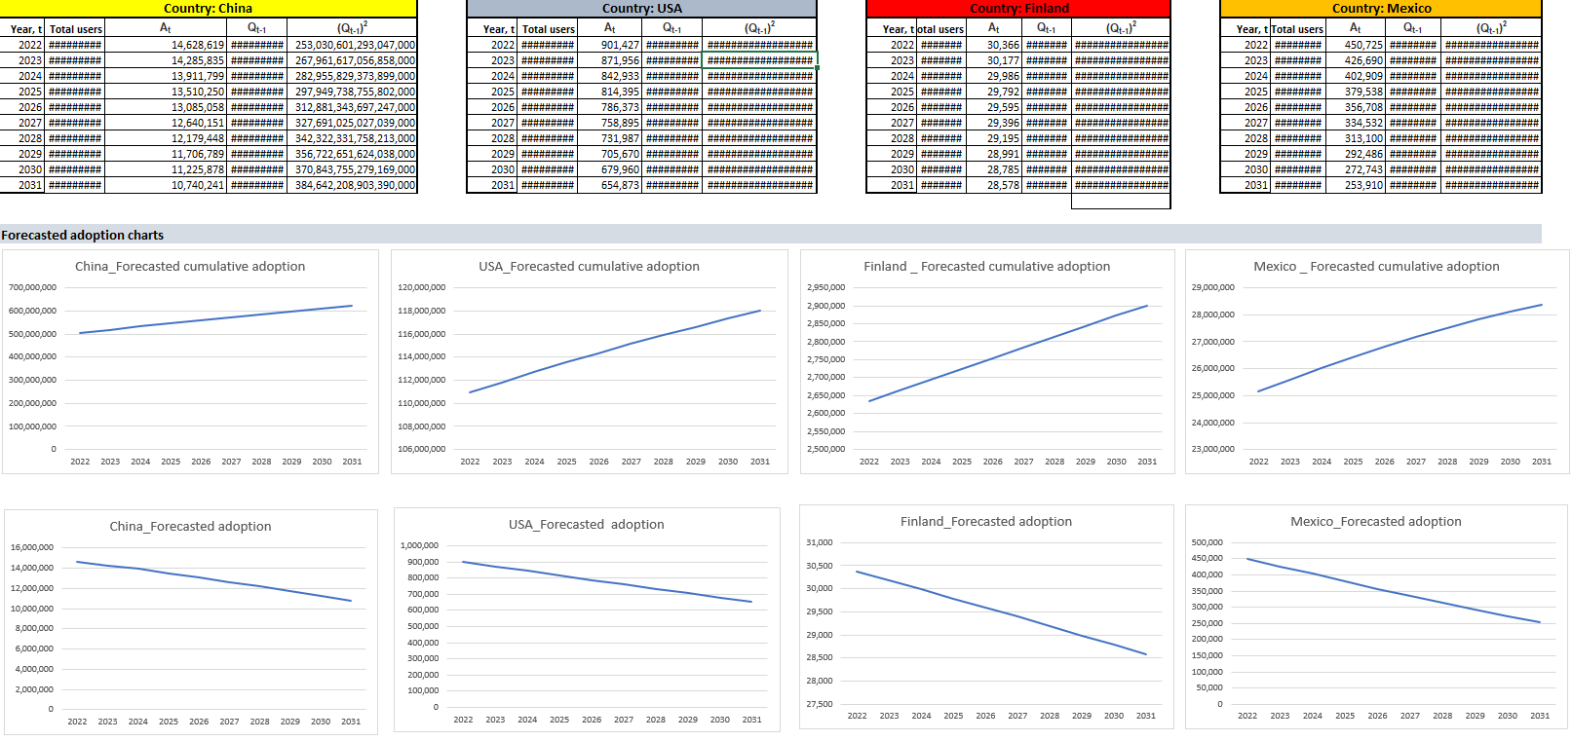Select the Mexico_Forecasted adoption chart

[x=1376, y=616]
